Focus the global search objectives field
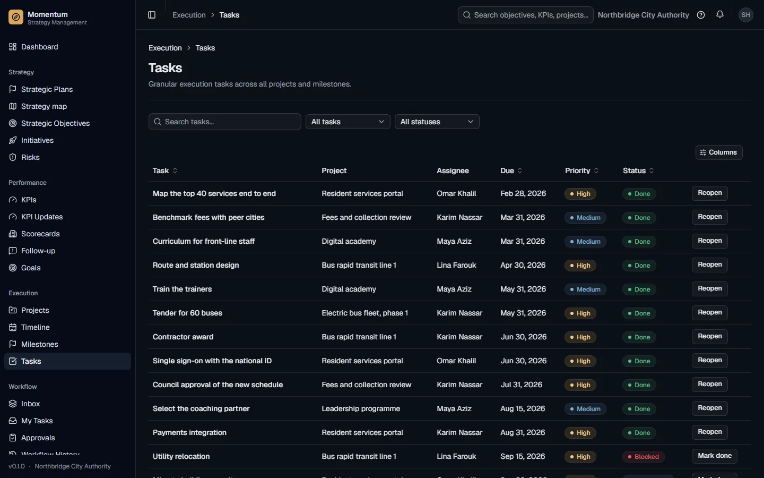Image resolution: width=764 pixels, height=478 pixels. pos(525,15)
